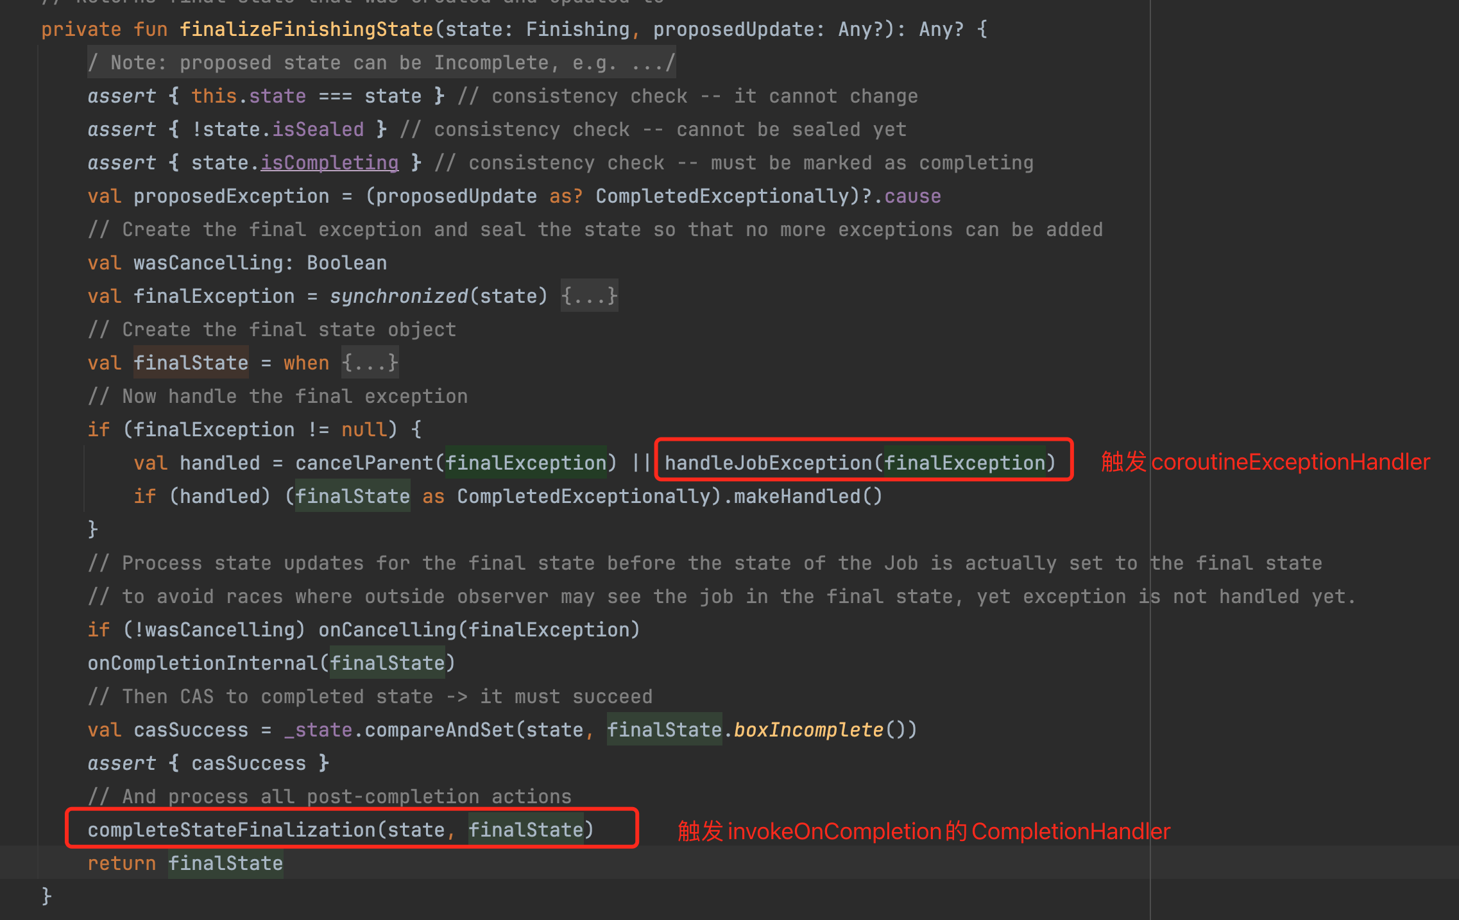Click the onCompletionInternal call
The width and height of the screenshot is (1459, 920).
pyautogui.click(x=202, y=663)
